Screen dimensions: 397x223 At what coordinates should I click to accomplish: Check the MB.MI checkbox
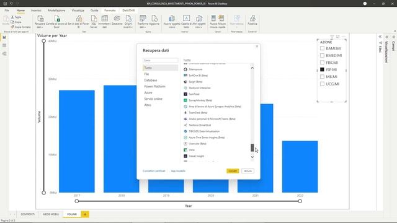tap(322, 77)
